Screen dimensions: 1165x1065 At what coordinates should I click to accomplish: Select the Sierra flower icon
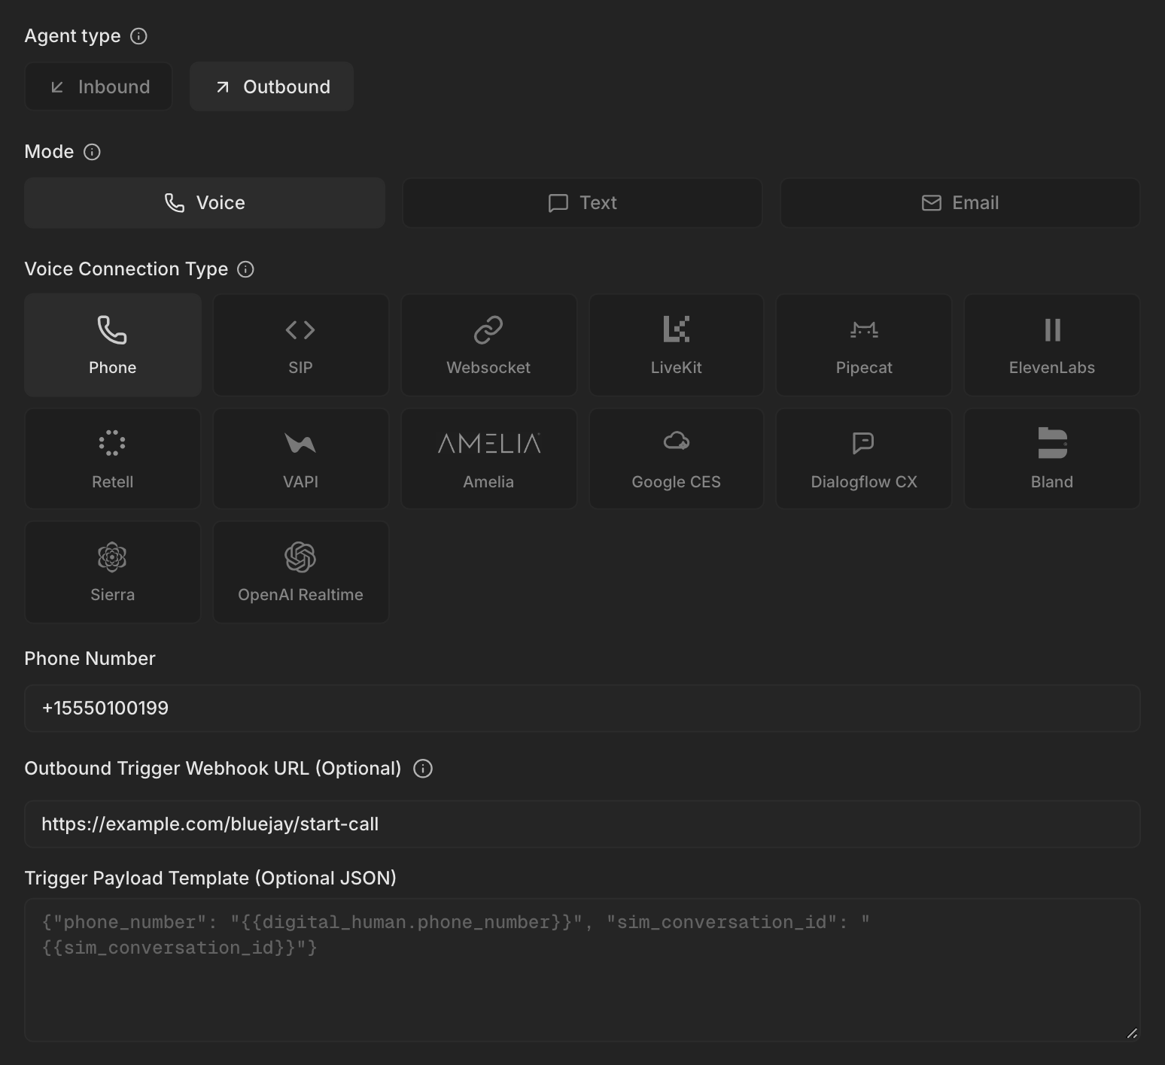point(112,557)
